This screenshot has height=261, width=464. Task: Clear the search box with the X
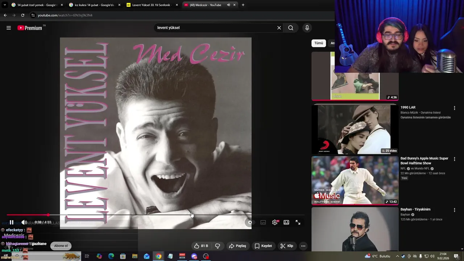279,28
